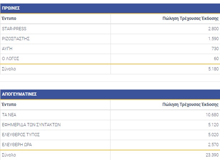The width and height of the screenshot is (220, 160).
Task: Click Πώληση Τρέχουσας Έκδοσης header in ΑΠΟΓΕΥΜΑΤΙΝΕΣ table
Action: coord(190,105)
